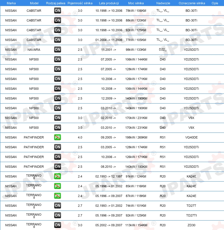Screen dimensions: 224x230
Task: Click the Pojemność silnika column header
Action: (80, 3)
